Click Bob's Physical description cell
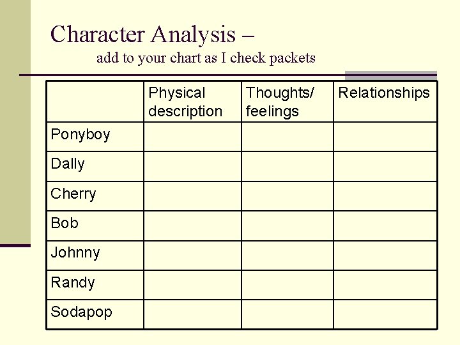The width and height of the screenshot is (460, 345). pos(192,226)
